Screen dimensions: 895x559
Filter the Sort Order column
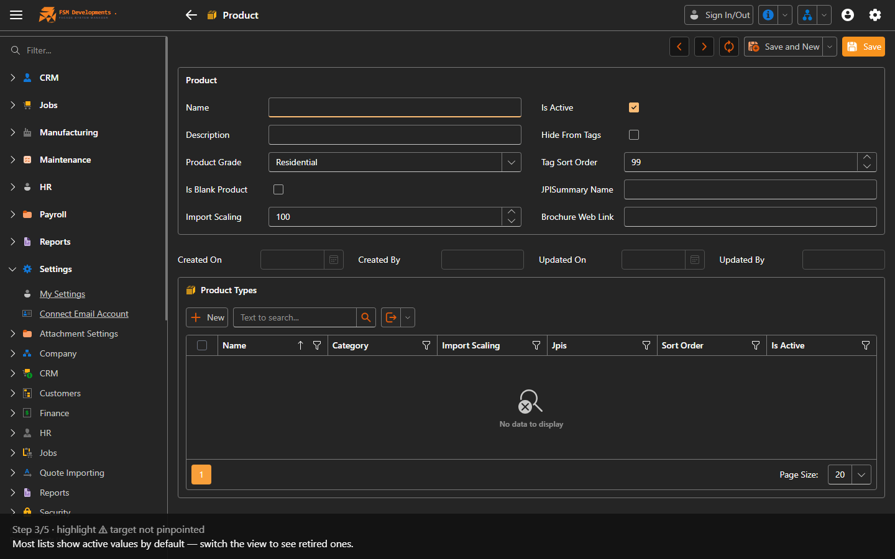point(756,345)
